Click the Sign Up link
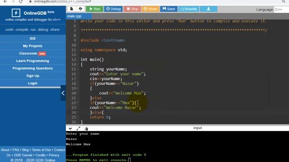 33,76
